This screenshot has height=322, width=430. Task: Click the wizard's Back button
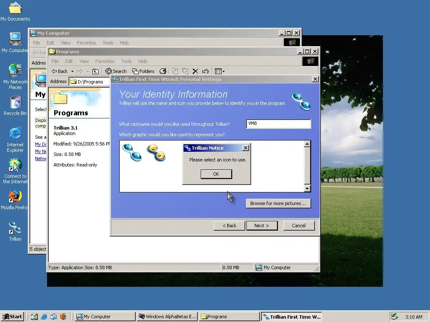229,226
